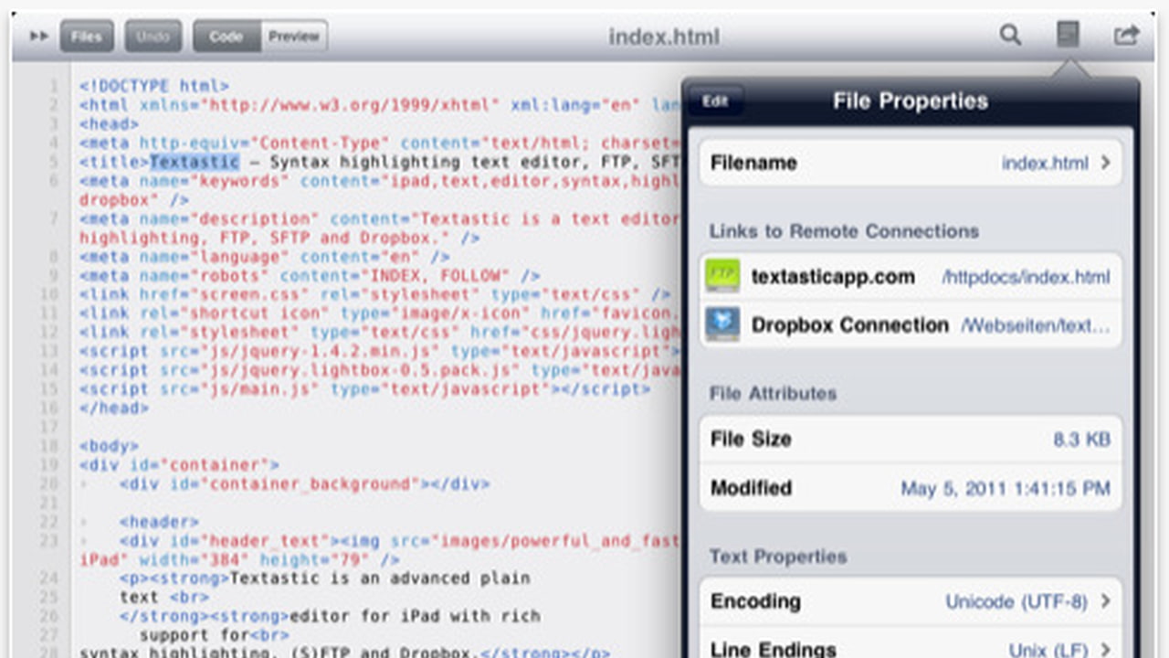Select the File Size 8.3 KB value
Image resolution: width=1169 pixels, height=658 pixels.
(x=1081, y=439)
